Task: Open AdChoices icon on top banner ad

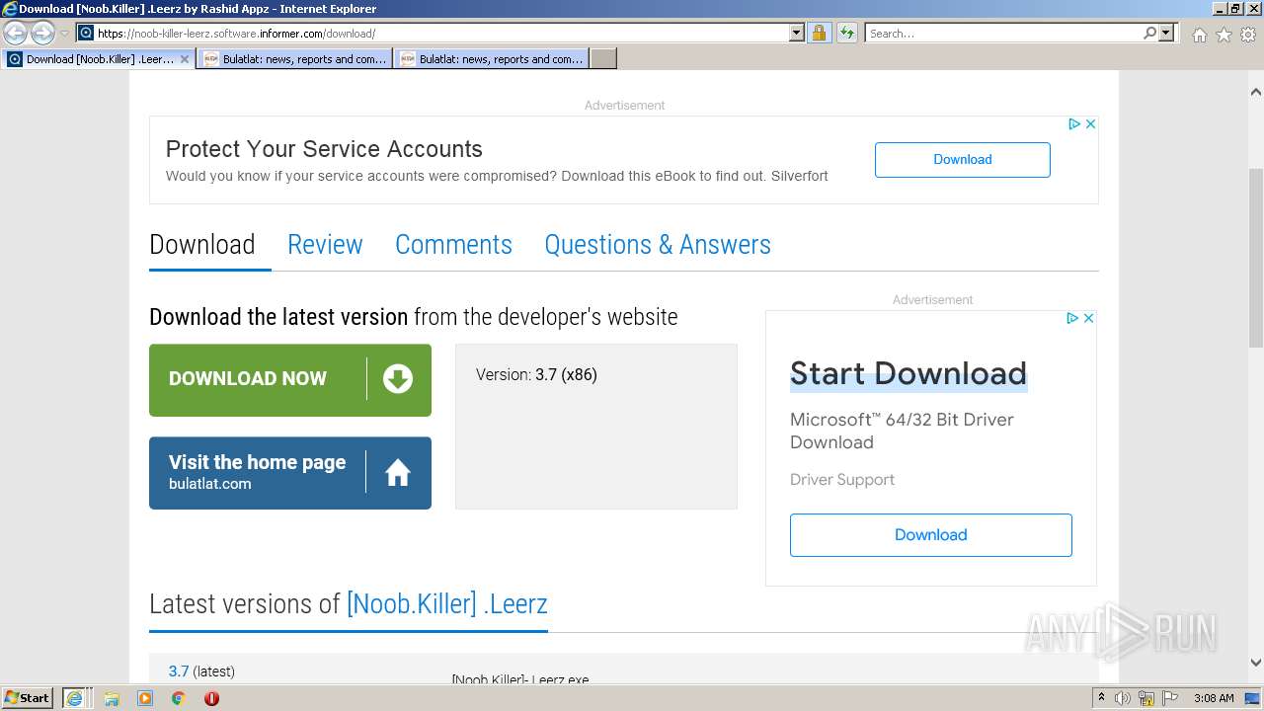Action: tap(1074, 124)
